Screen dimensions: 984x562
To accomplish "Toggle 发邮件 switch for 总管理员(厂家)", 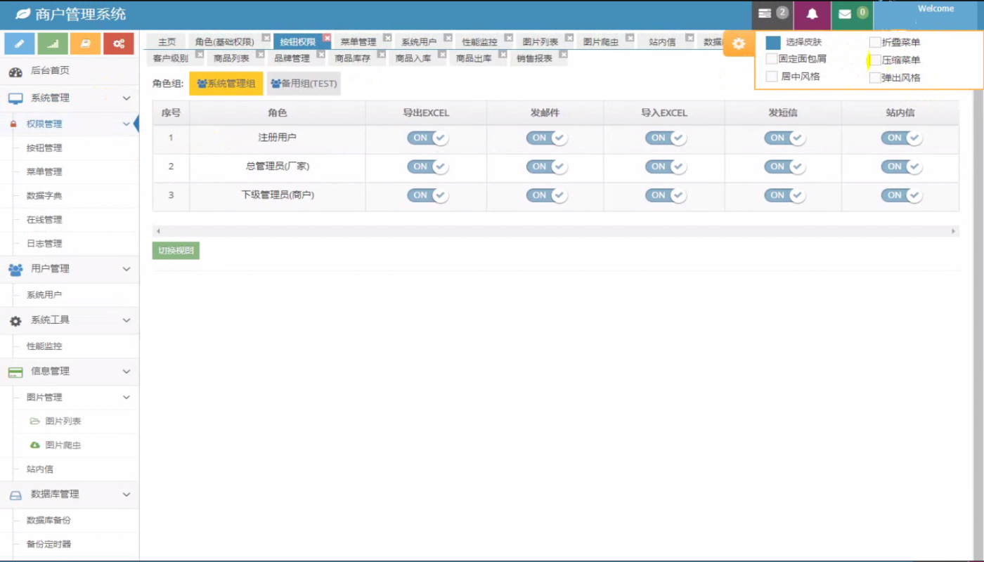I will point(547,166).
